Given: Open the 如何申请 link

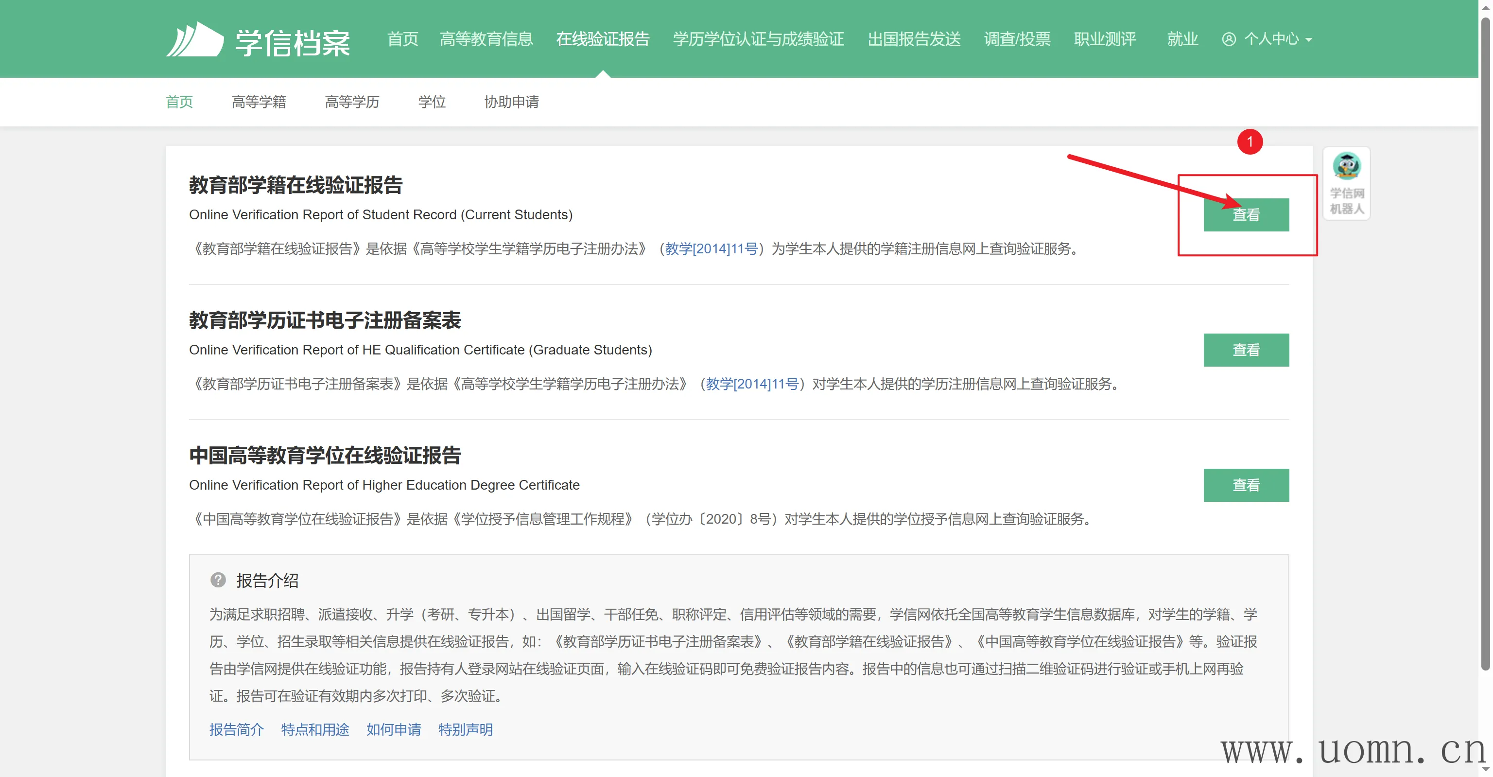Looking at the screenshot, I should 394,729.
